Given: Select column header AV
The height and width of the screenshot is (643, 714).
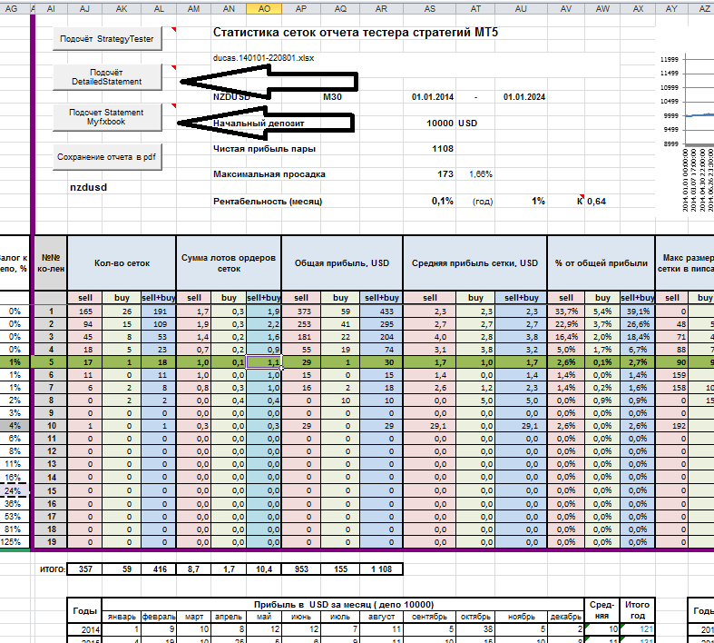Looking at the screenshot, I should coord(565,9).
